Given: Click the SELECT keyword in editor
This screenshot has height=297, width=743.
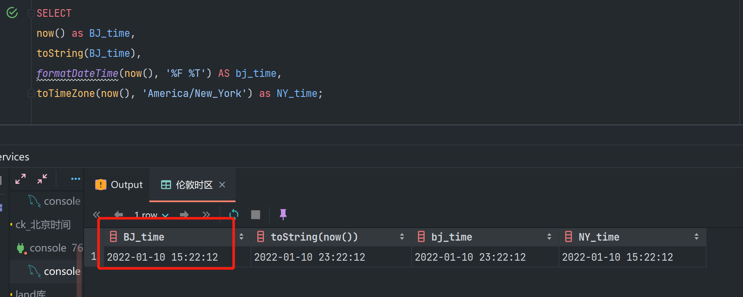Looking at the screenshot, I should [x=54, y=13].
